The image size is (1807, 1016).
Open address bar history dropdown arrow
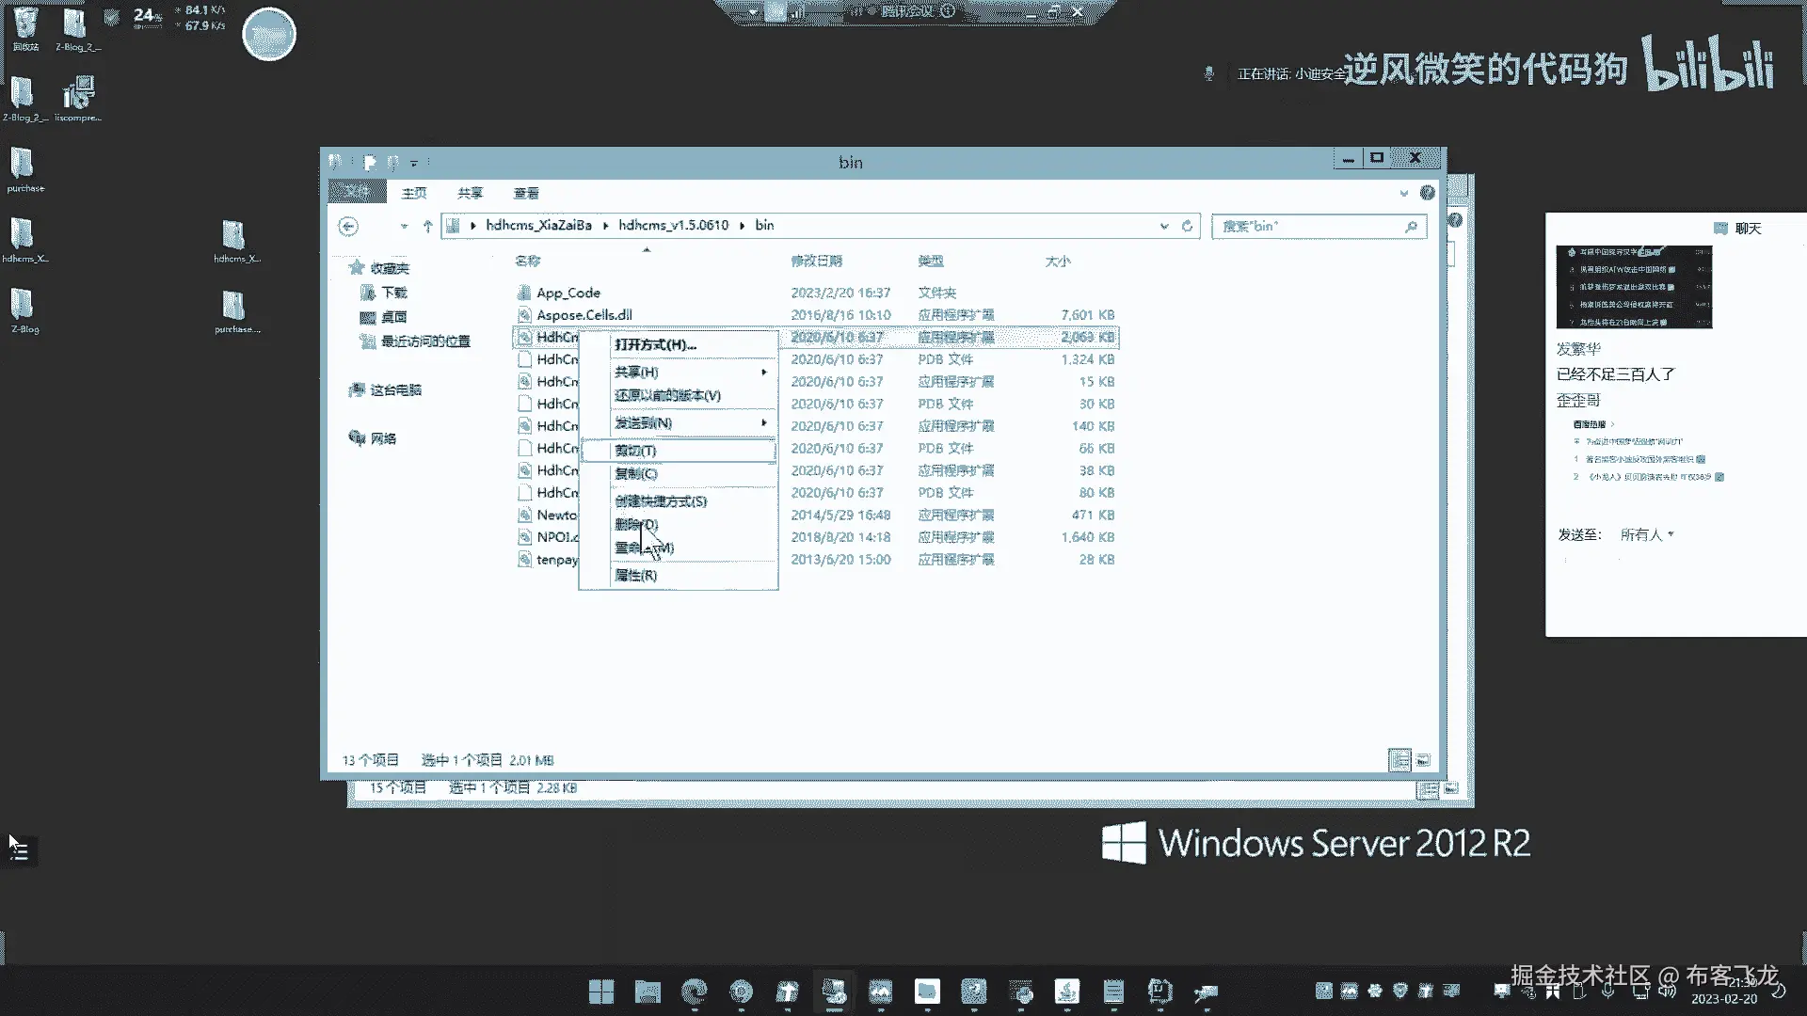pos(1164,226)
